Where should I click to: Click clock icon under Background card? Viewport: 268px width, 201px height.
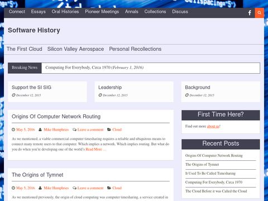187,95
